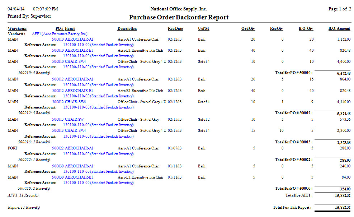Open reference account link under 500022 AEROCHAIR-A1

click(98, 154)
